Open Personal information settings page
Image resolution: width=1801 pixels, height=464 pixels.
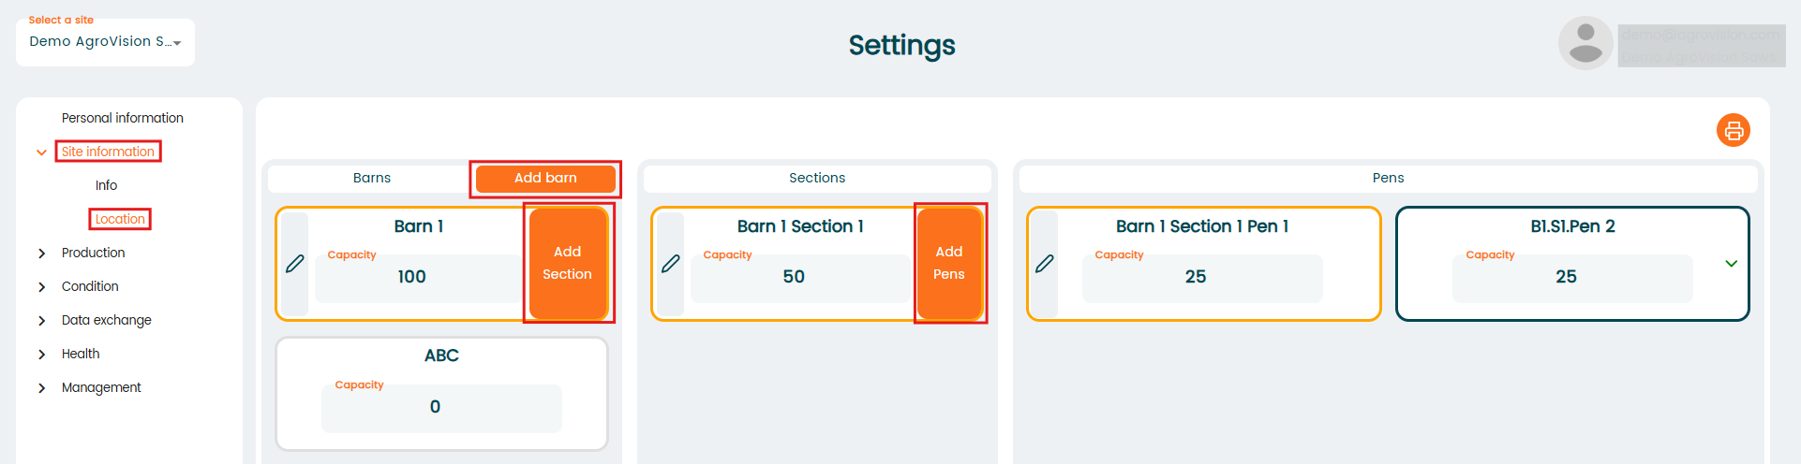point(122,118)
